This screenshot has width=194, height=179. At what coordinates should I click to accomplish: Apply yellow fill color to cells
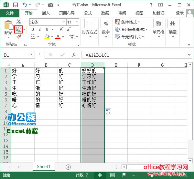tap(47, 37)
